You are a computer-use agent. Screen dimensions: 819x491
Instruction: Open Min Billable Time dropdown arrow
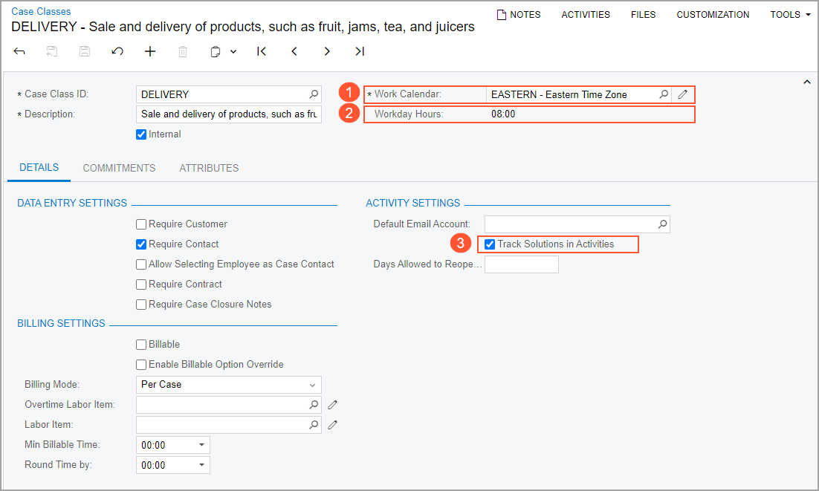[x=201, y=445]
